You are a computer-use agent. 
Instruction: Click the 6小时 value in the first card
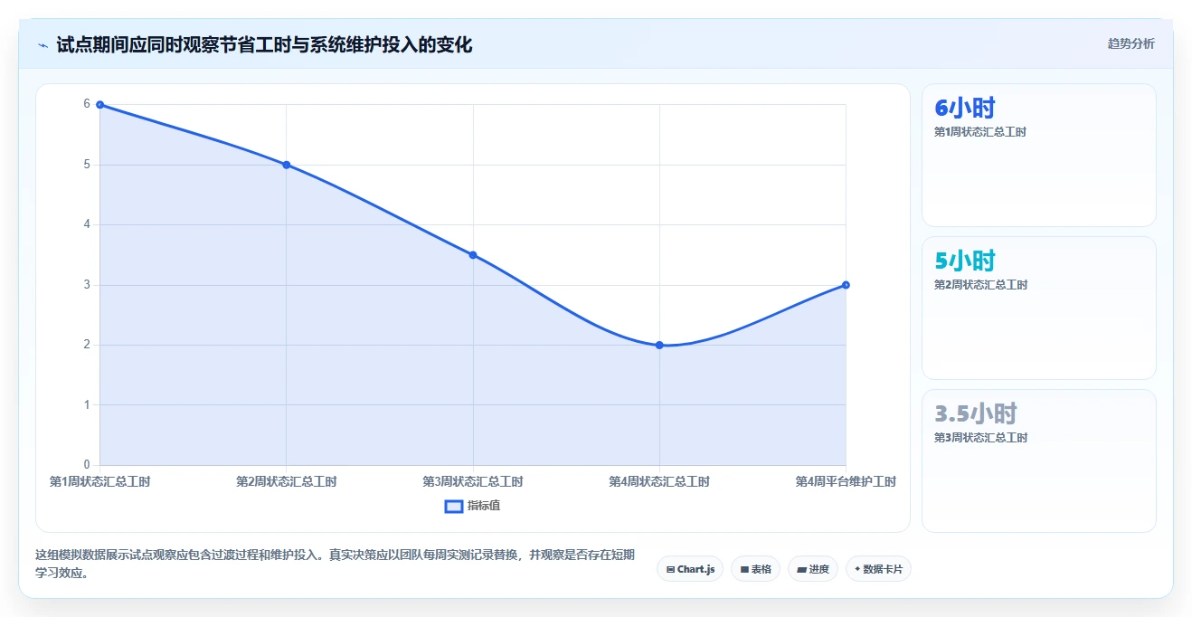(x=965, y=109)
